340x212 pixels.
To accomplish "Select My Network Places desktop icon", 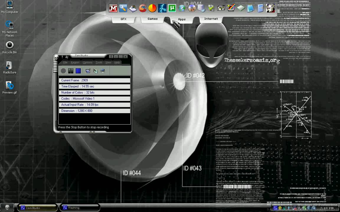I will click(x=9, y=29).
